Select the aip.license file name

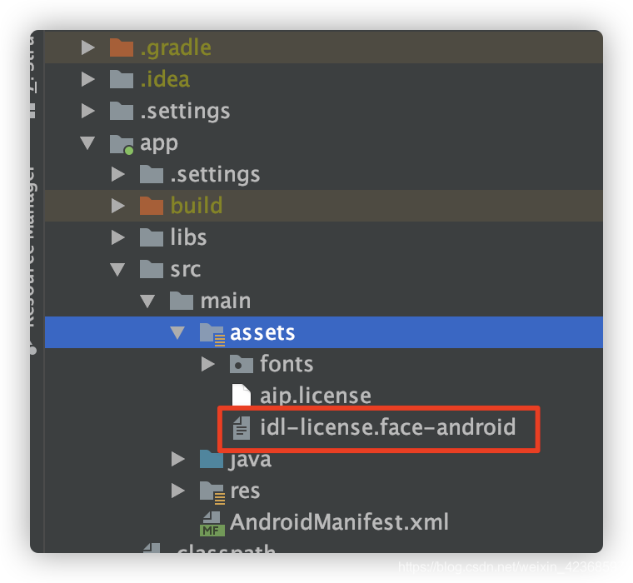point(316,396)
